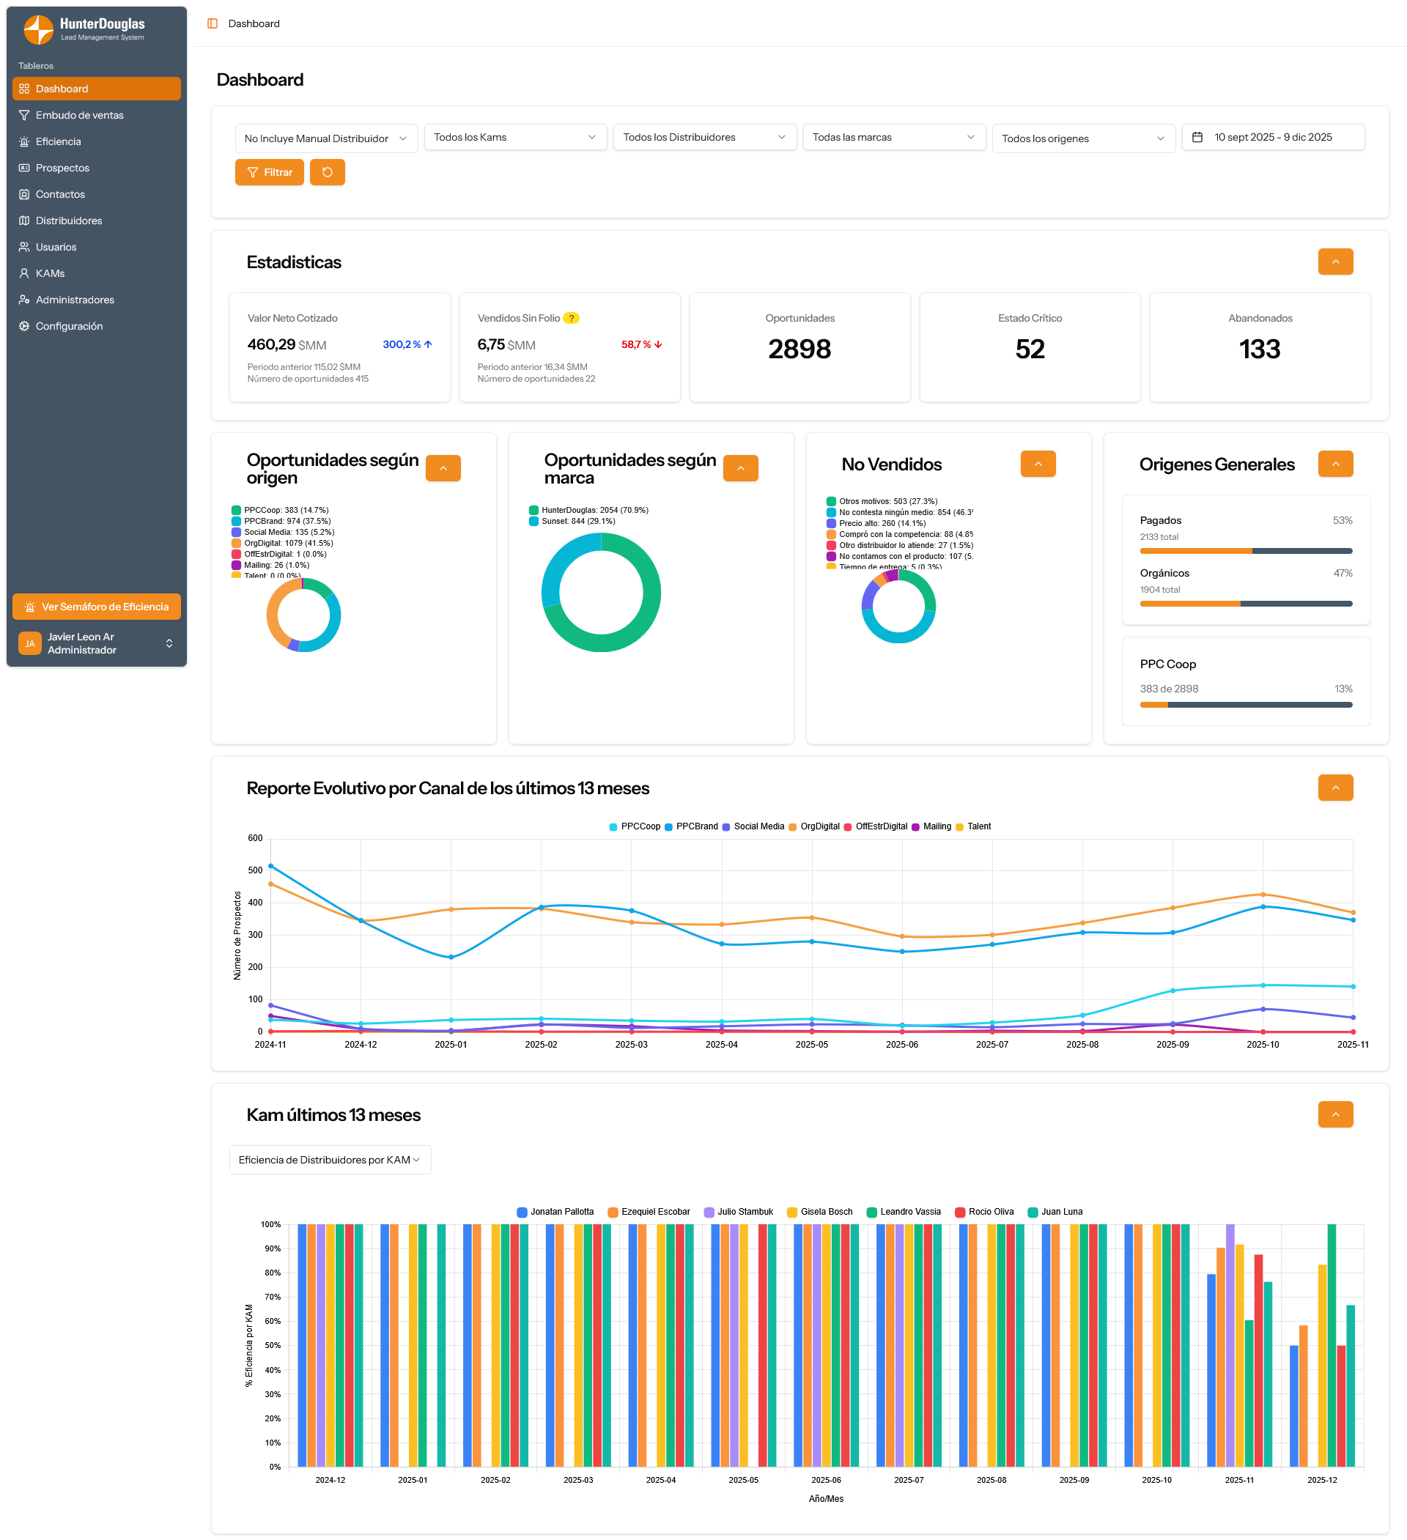This screenshot has width=1407, height=1540.
Task: Select the Eficiencia sidebar icon
Action: point(23,141)
